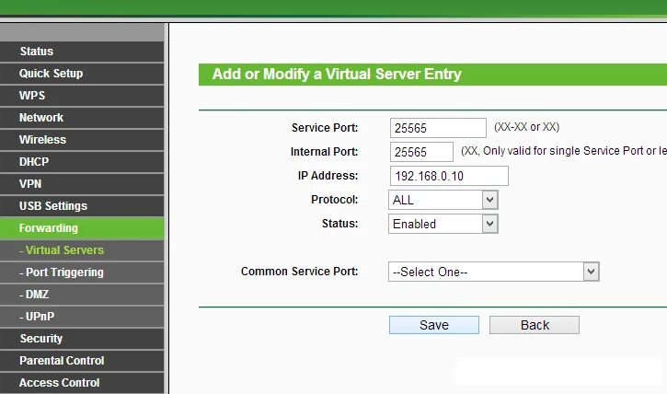Open USB Settings
Image resolution: width=667 pixels, height=394 pixels.
[82, 206]
